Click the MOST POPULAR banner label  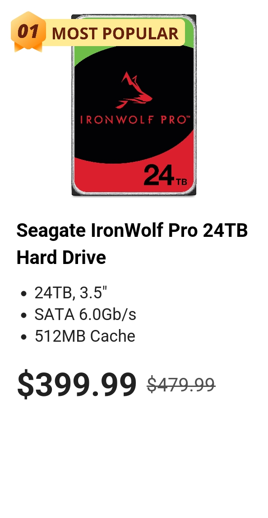click(x=115, y=33)
